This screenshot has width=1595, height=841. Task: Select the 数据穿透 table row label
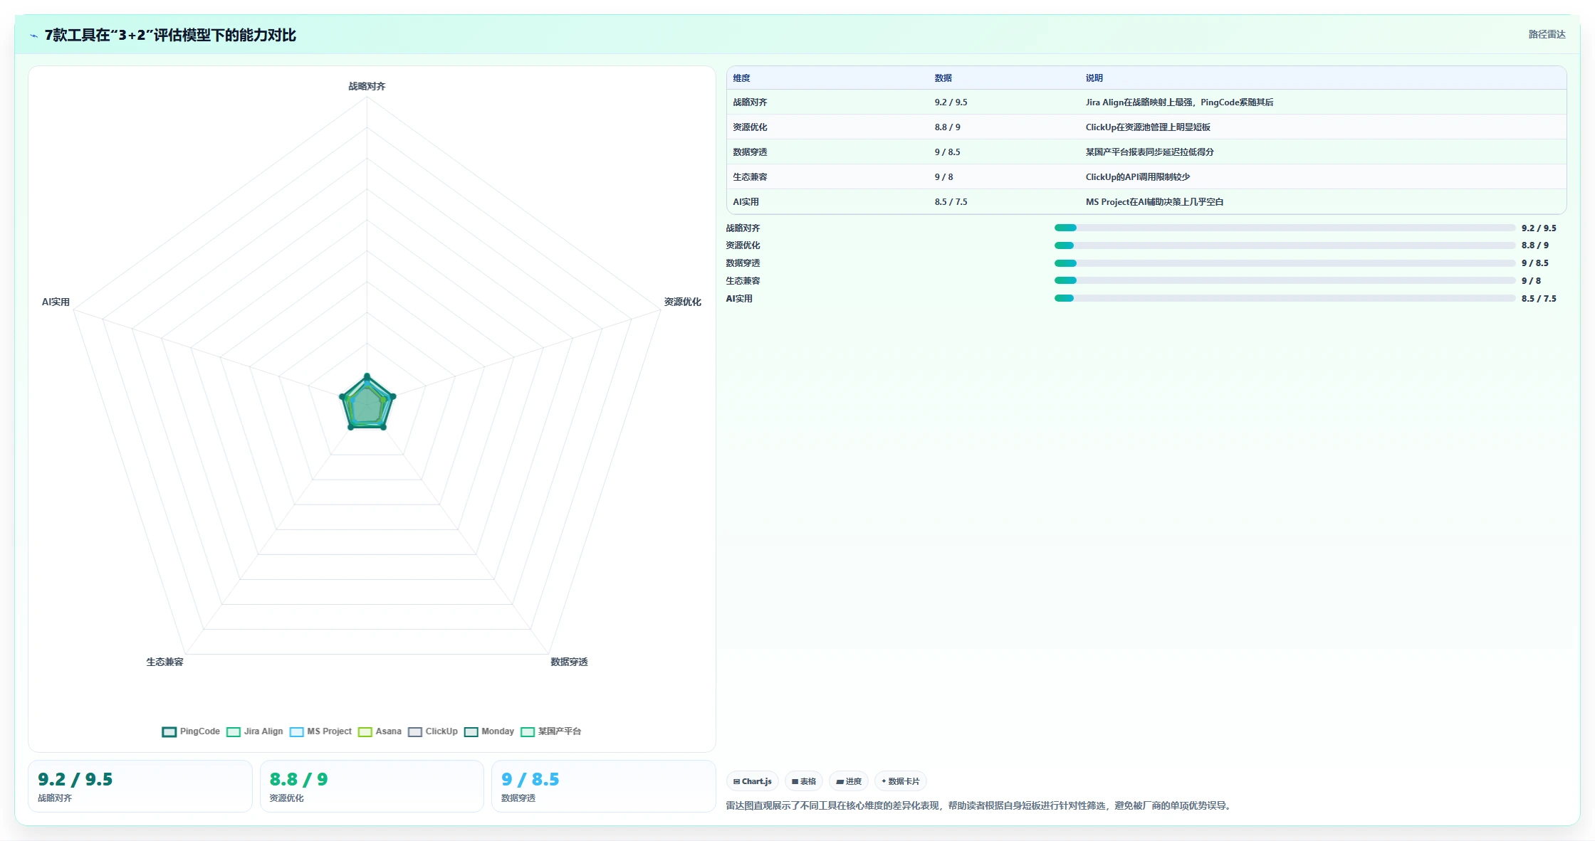750,152
